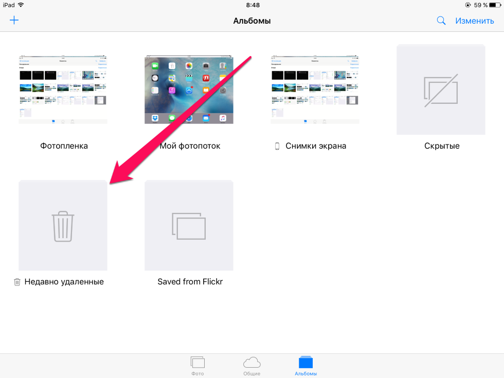Tap the Изменить button
Screen dimensions: 504x378
click(474, 21)
